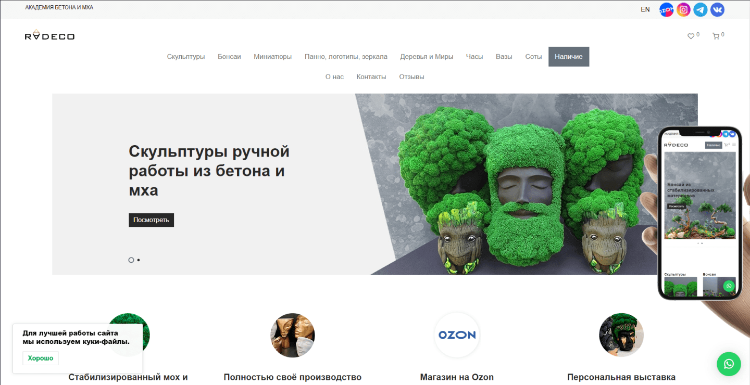Go to the Отзывы page

point(411,76)
